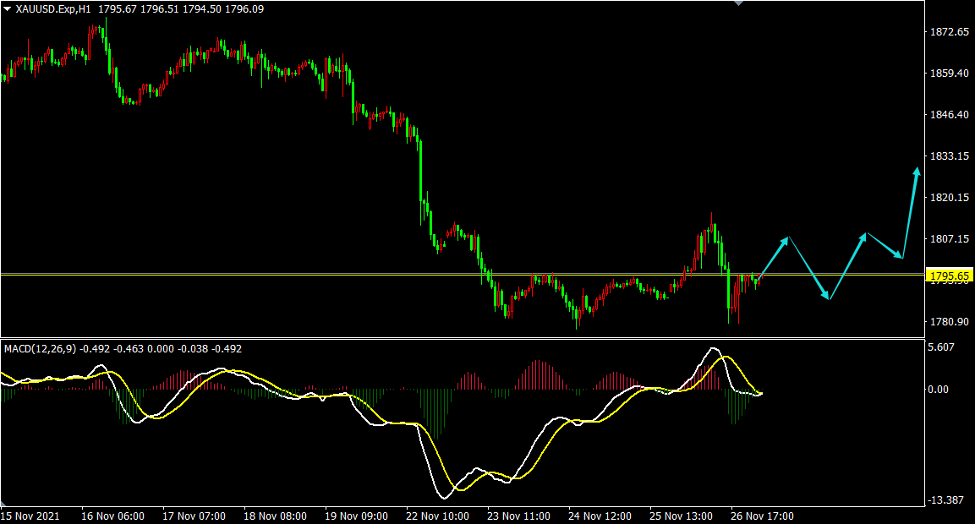Click the second cyan arrow peak
This screenshot has height=524, width=975.
coord(864,234)
